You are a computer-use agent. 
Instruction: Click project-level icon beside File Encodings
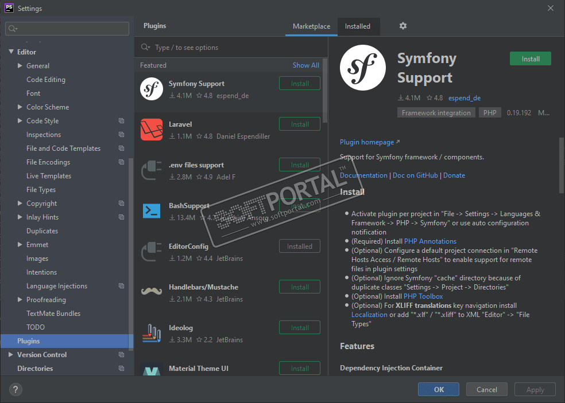click(x=121, y=162)
